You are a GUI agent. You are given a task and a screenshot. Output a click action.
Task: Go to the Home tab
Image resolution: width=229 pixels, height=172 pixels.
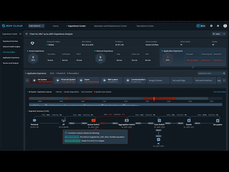click(x=55, y=26)
